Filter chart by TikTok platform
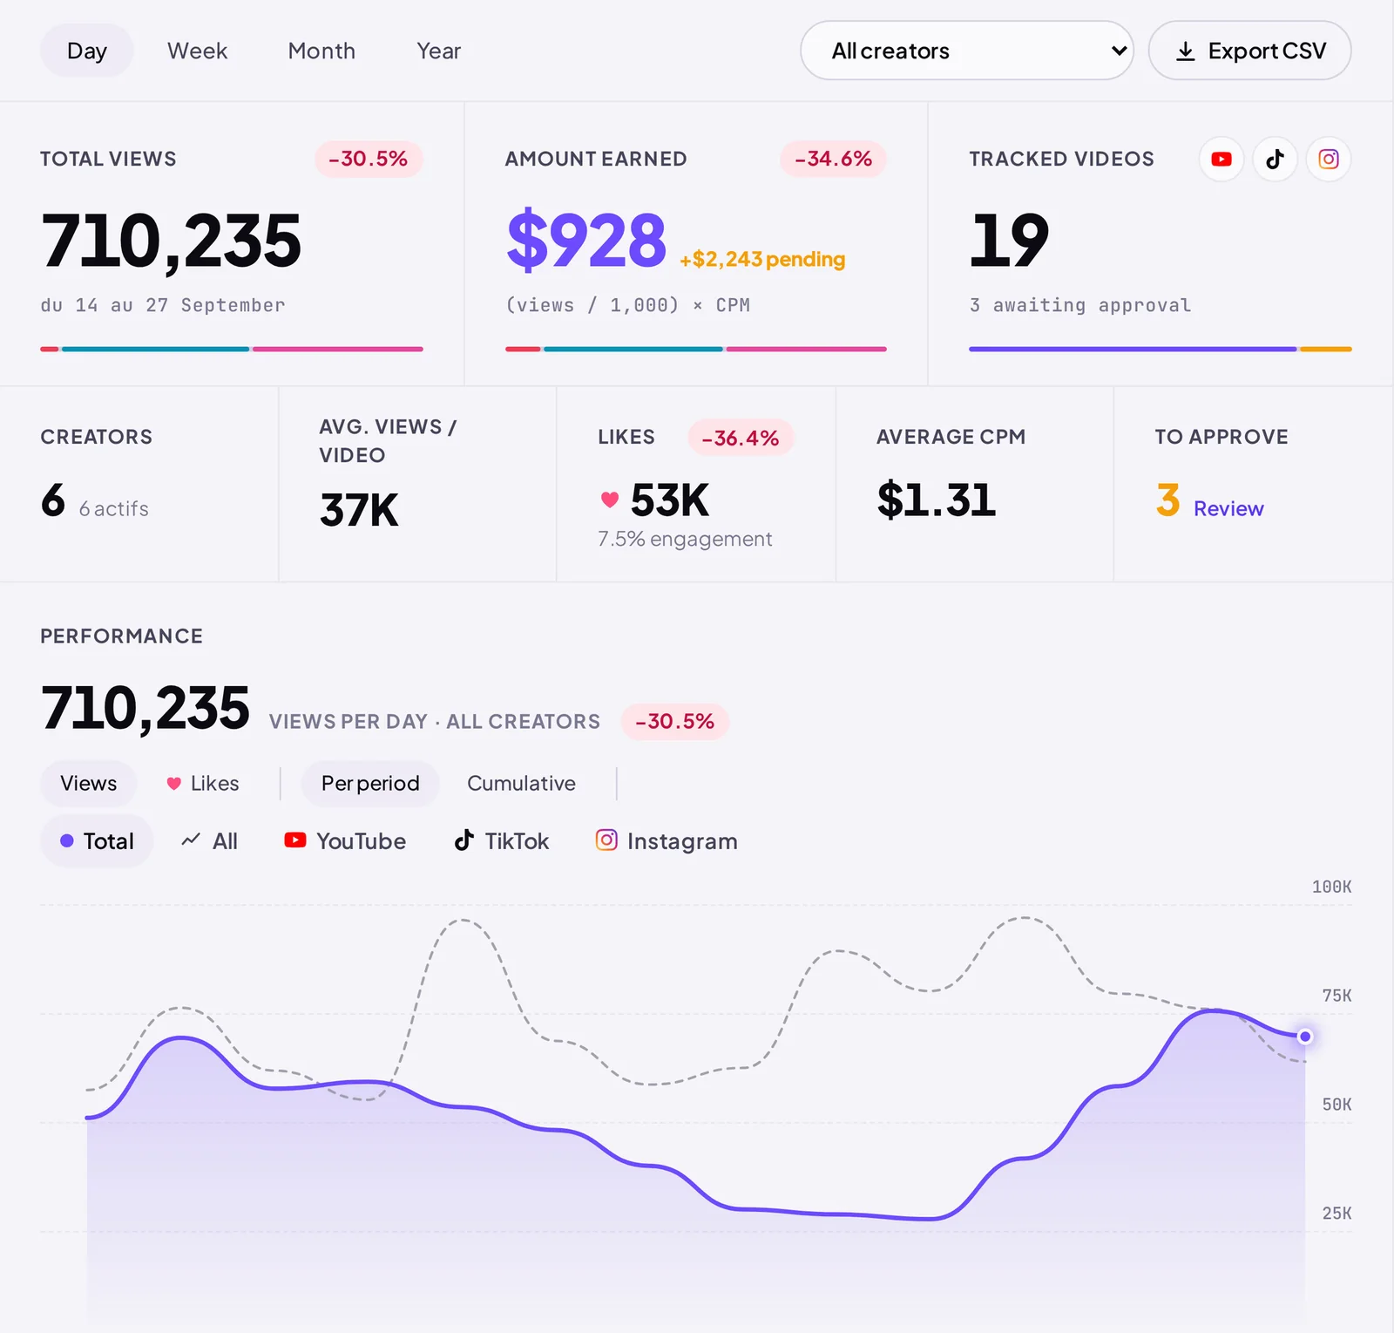 (502, 840)
